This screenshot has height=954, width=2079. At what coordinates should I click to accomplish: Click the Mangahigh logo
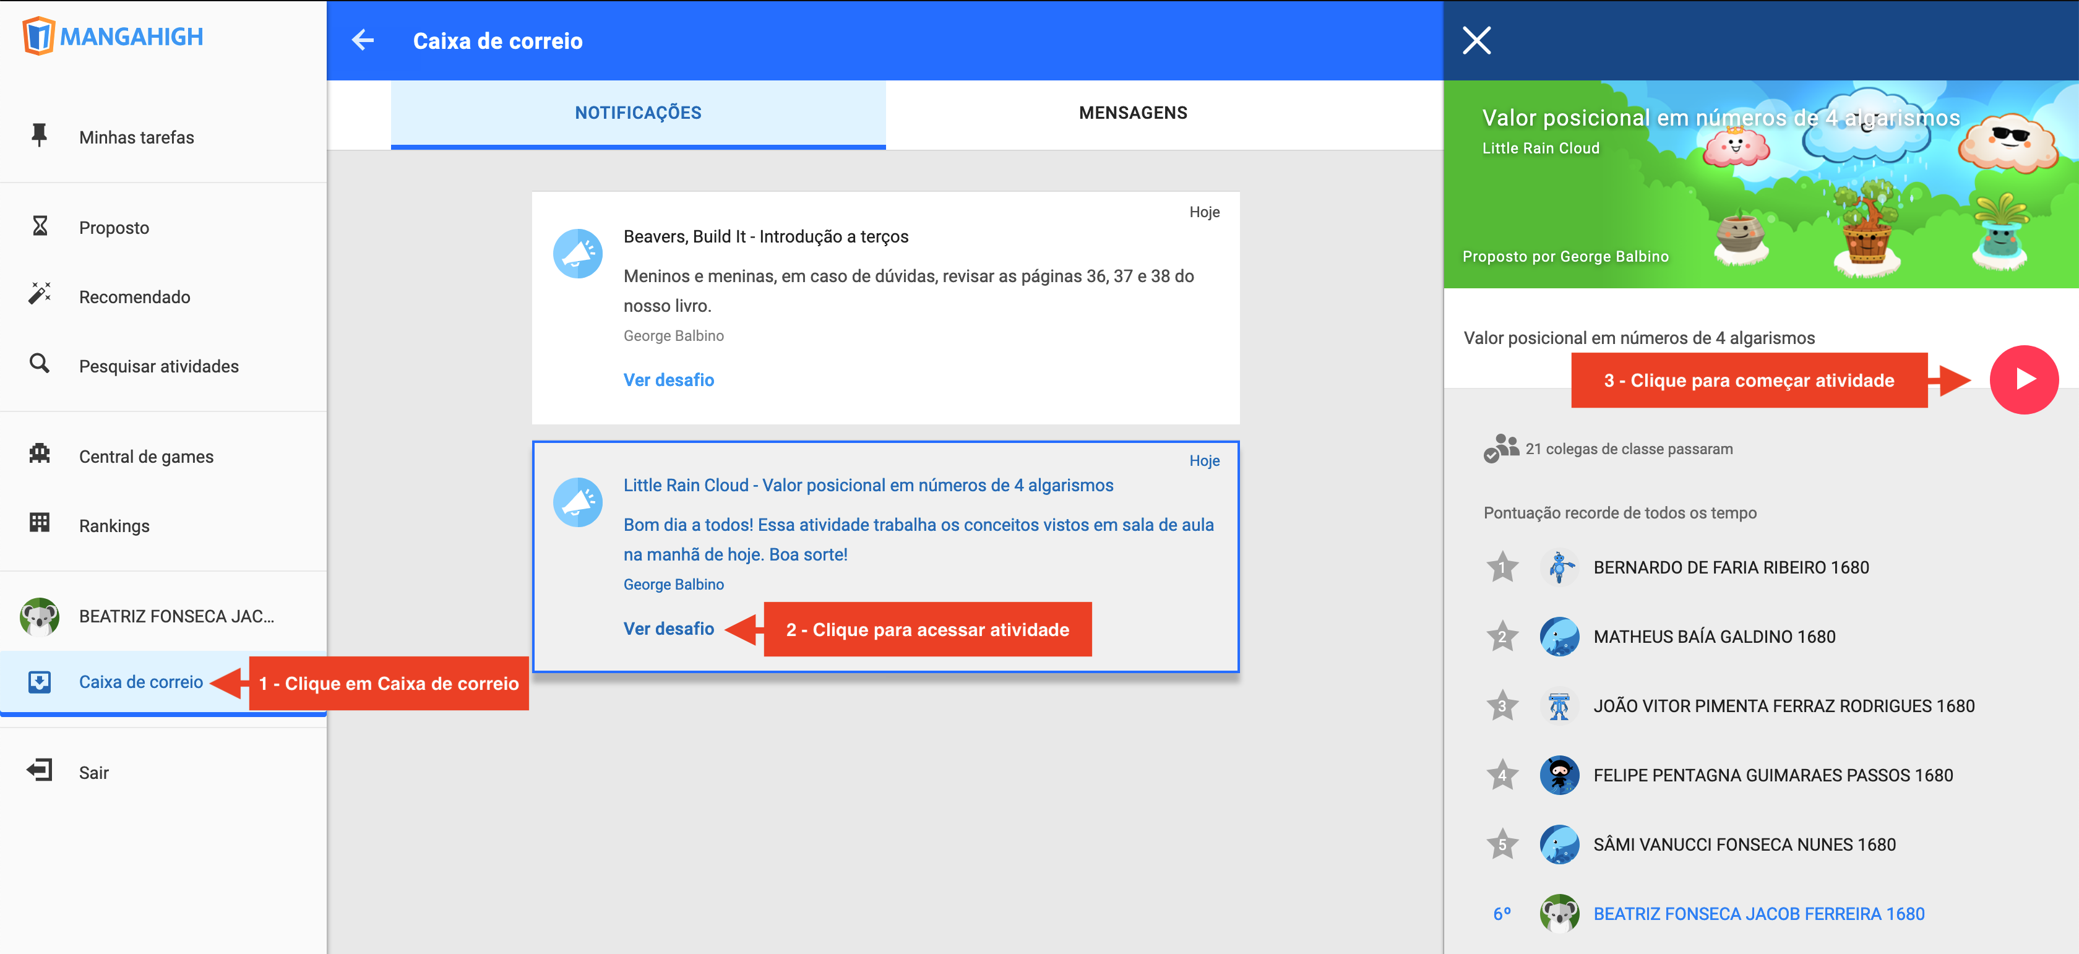point(113,37)
